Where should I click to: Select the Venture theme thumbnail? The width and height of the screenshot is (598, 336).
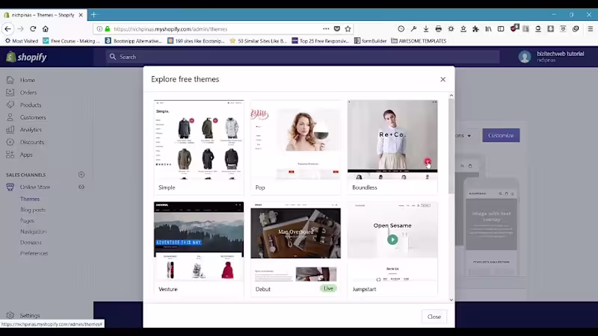click(199, 241)
